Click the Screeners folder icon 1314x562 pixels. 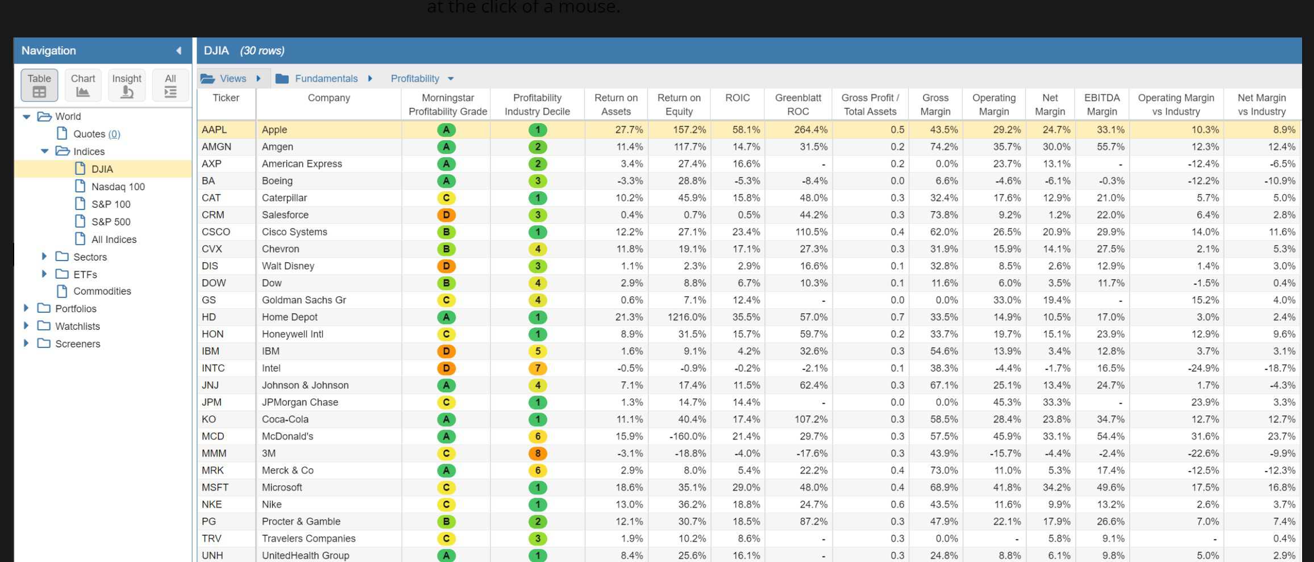point(44,343)
